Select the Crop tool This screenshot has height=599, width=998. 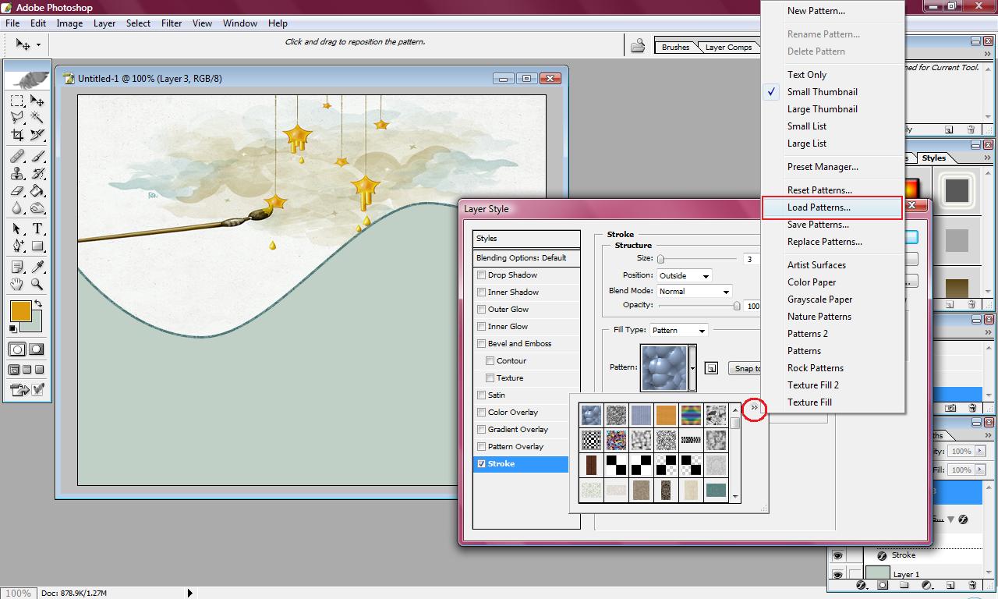point(17,135)
